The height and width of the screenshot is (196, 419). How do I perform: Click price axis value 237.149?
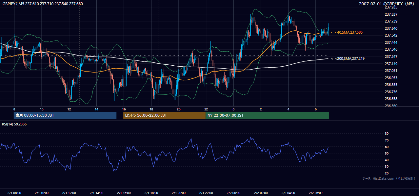coord(391,64)
